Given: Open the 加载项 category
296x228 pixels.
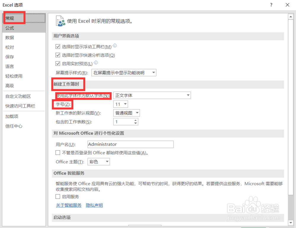Looking at the screenshot, I should pyautogui.click(x=24, y=117).
